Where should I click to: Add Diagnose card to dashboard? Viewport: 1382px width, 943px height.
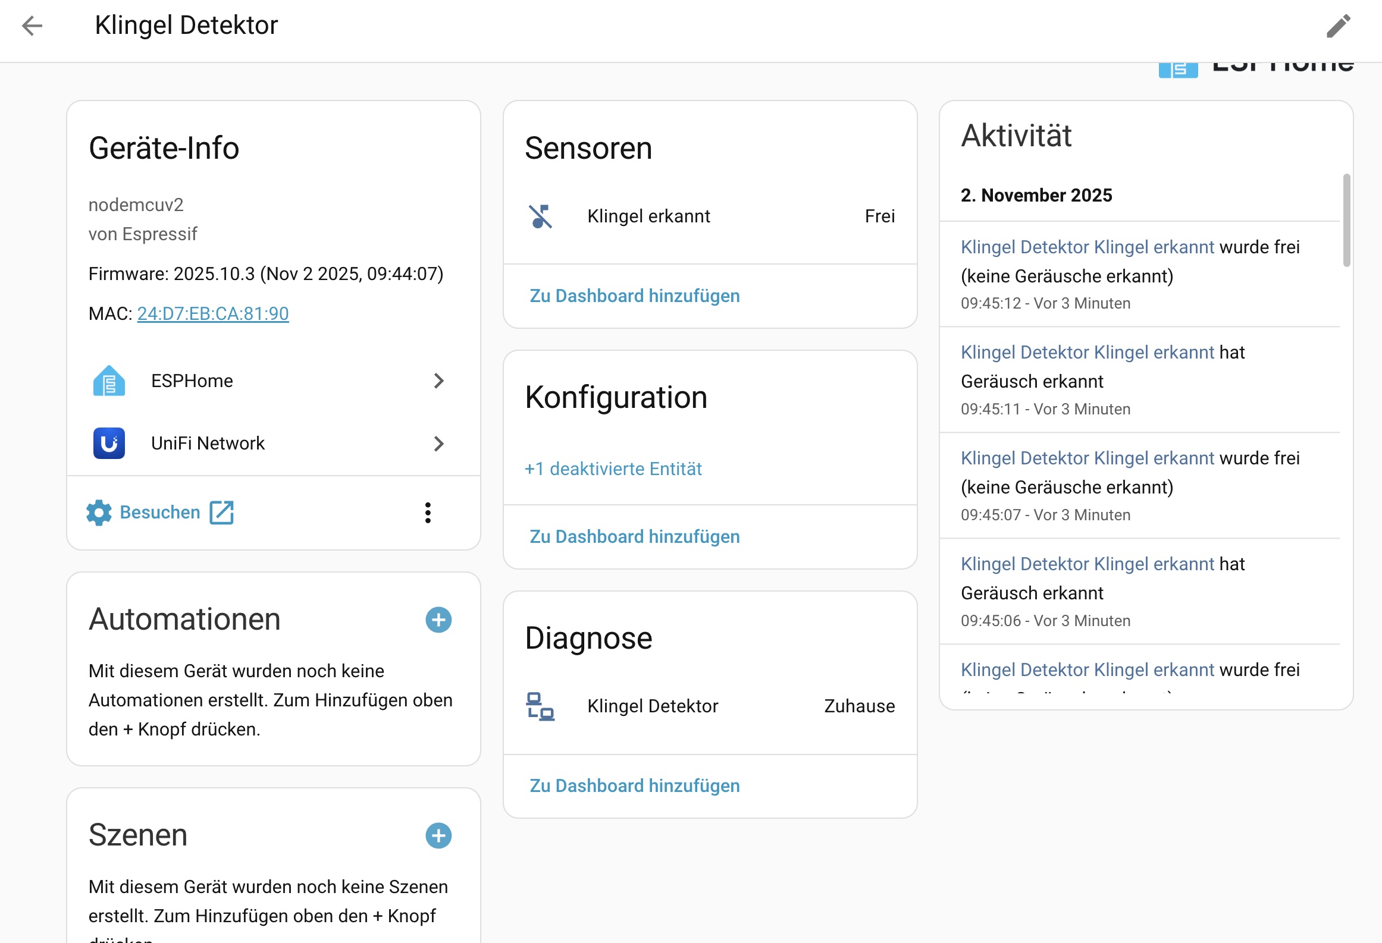point(634,786)
